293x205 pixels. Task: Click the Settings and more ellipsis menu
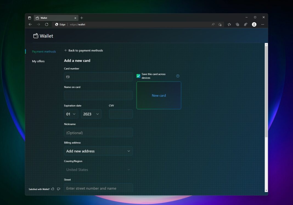[263, 24]
